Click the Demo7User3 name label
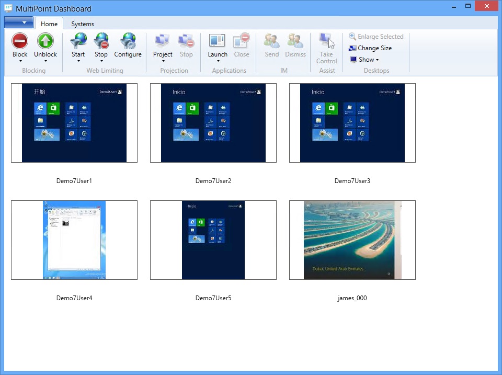Viewport: 502px width, 375px height. [352, 181]
